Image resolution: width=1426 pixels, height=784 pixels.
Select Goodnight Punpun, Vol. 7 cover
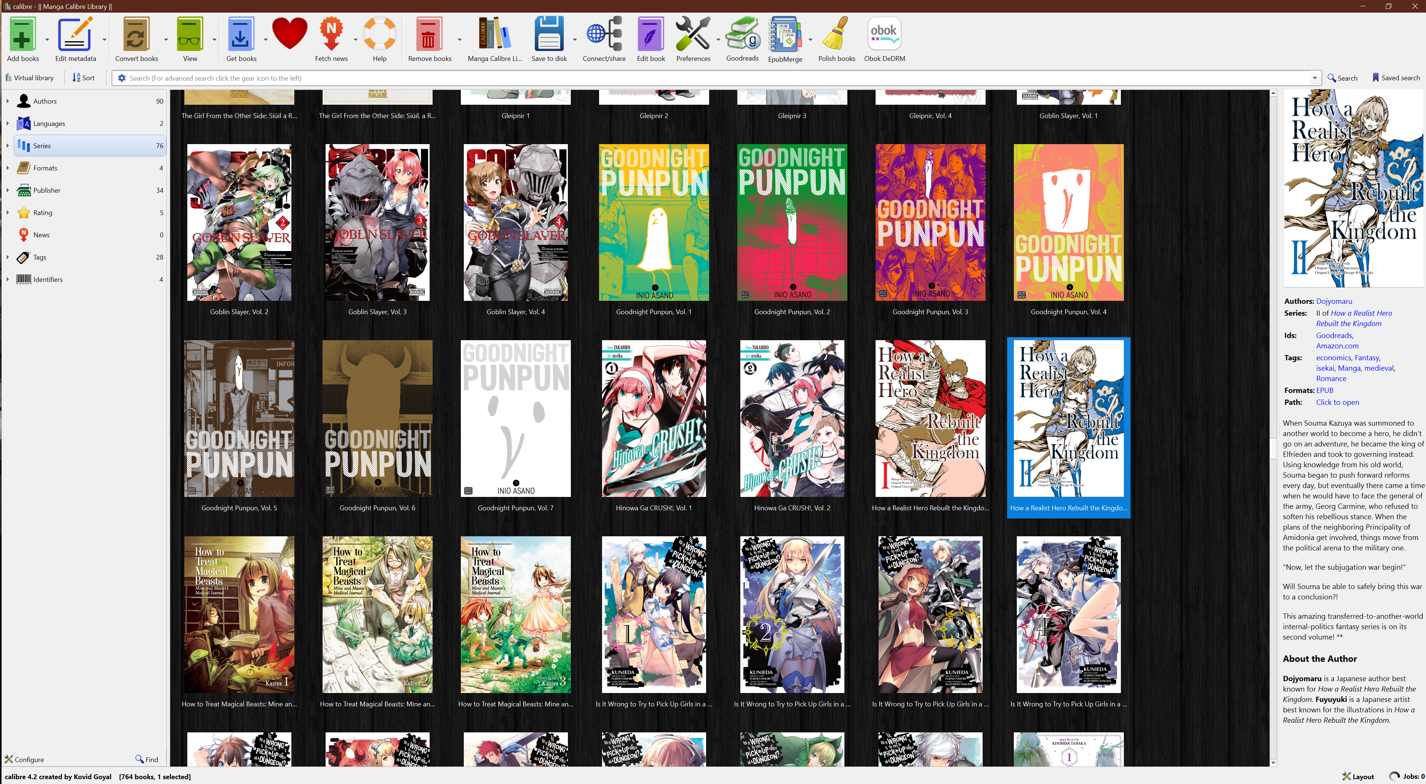coord(515,418)
